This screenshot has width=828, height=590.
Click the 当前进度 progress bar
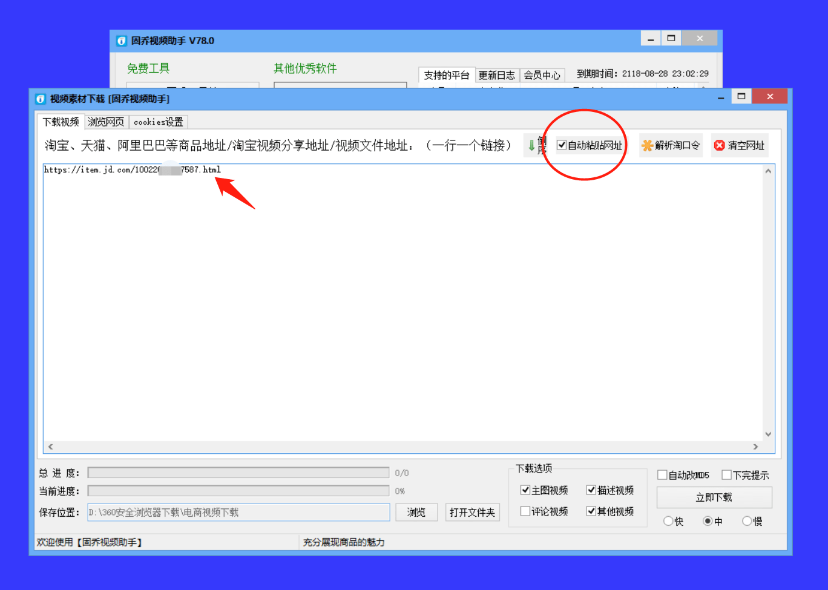(238, 491)
